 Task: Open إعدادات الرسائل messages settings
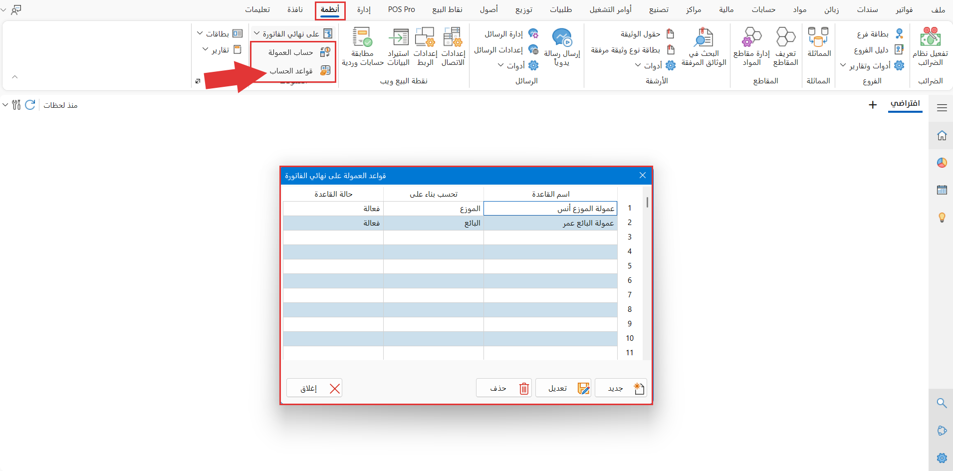pyautogui.click(x=506, y=50)
